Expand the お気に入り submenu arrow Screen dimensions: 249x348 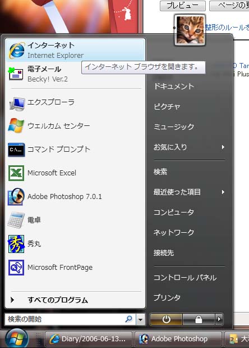pyautogui.click(x=223, y=147)
